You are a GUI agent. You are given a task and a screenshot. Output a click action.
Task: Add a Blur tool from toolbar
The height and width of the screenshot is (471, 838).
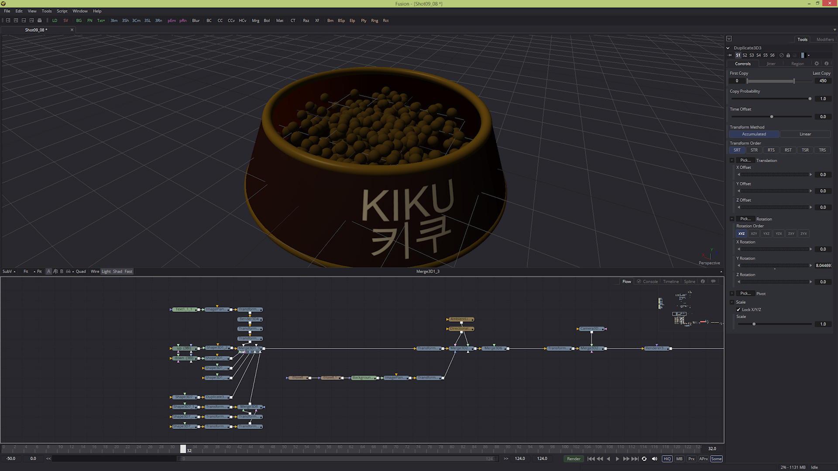coord(196,20)
